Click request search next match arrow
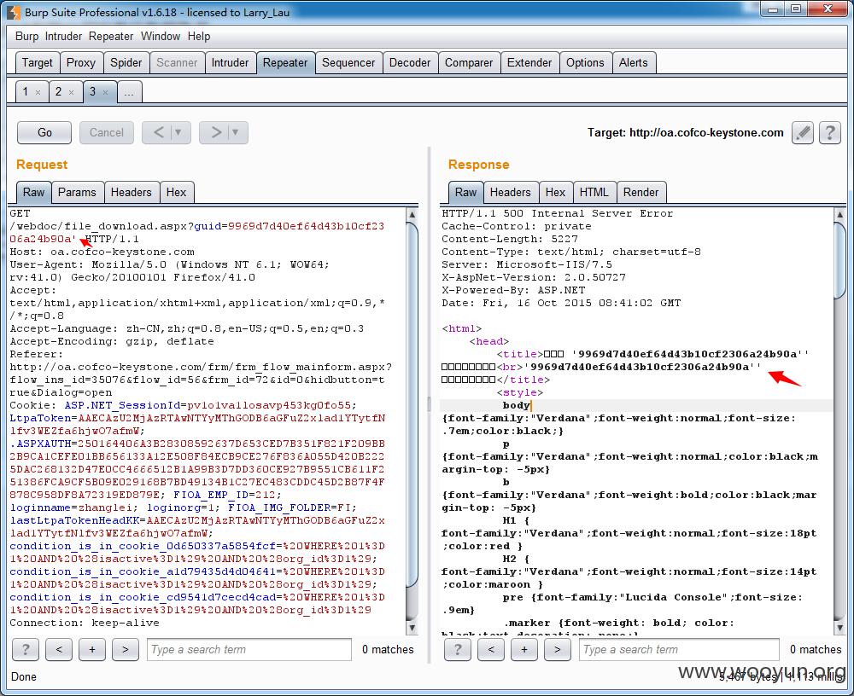854x696 pixels. pyautogui.click(x=126, y=649)
